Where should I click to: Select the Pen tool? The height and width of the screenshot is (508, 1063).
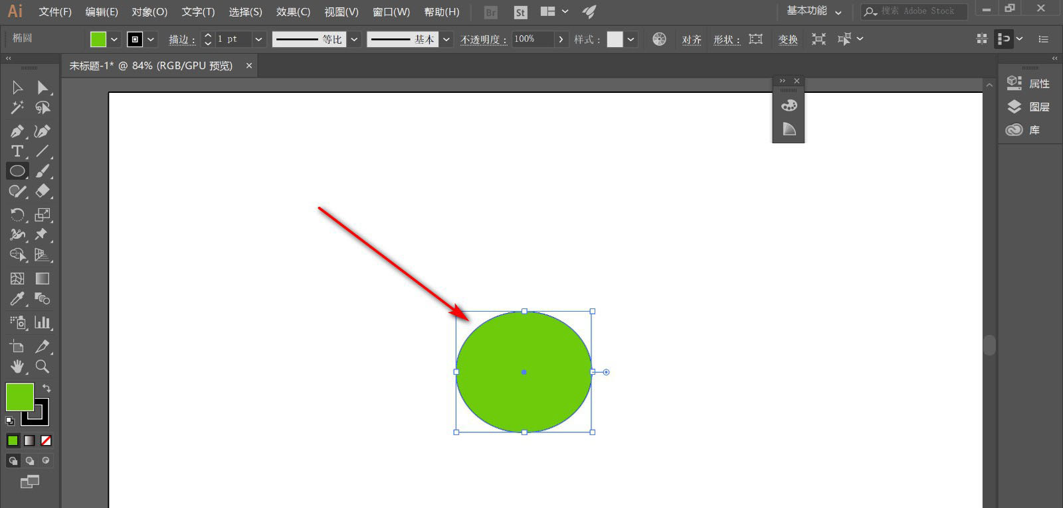click(x=17, y=131)
